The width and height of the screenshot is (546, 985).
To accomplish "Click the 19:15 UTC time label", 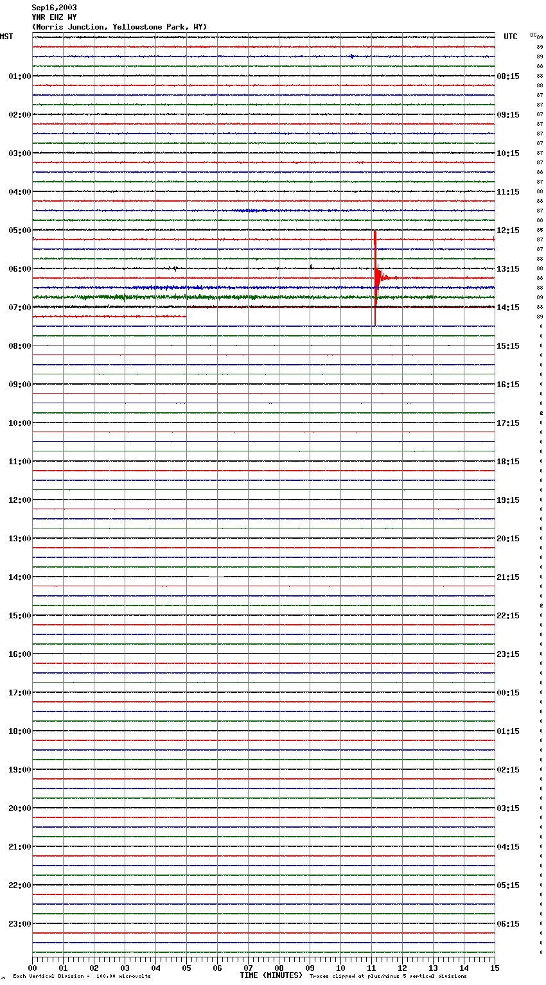I will 508,500.
